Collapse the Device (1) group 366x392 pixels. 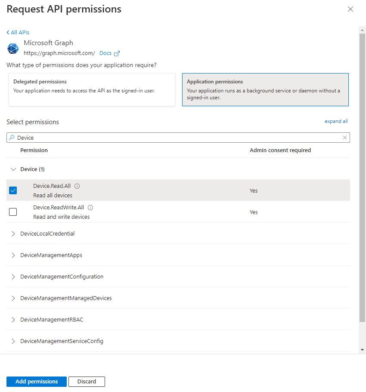click(13, 169)
